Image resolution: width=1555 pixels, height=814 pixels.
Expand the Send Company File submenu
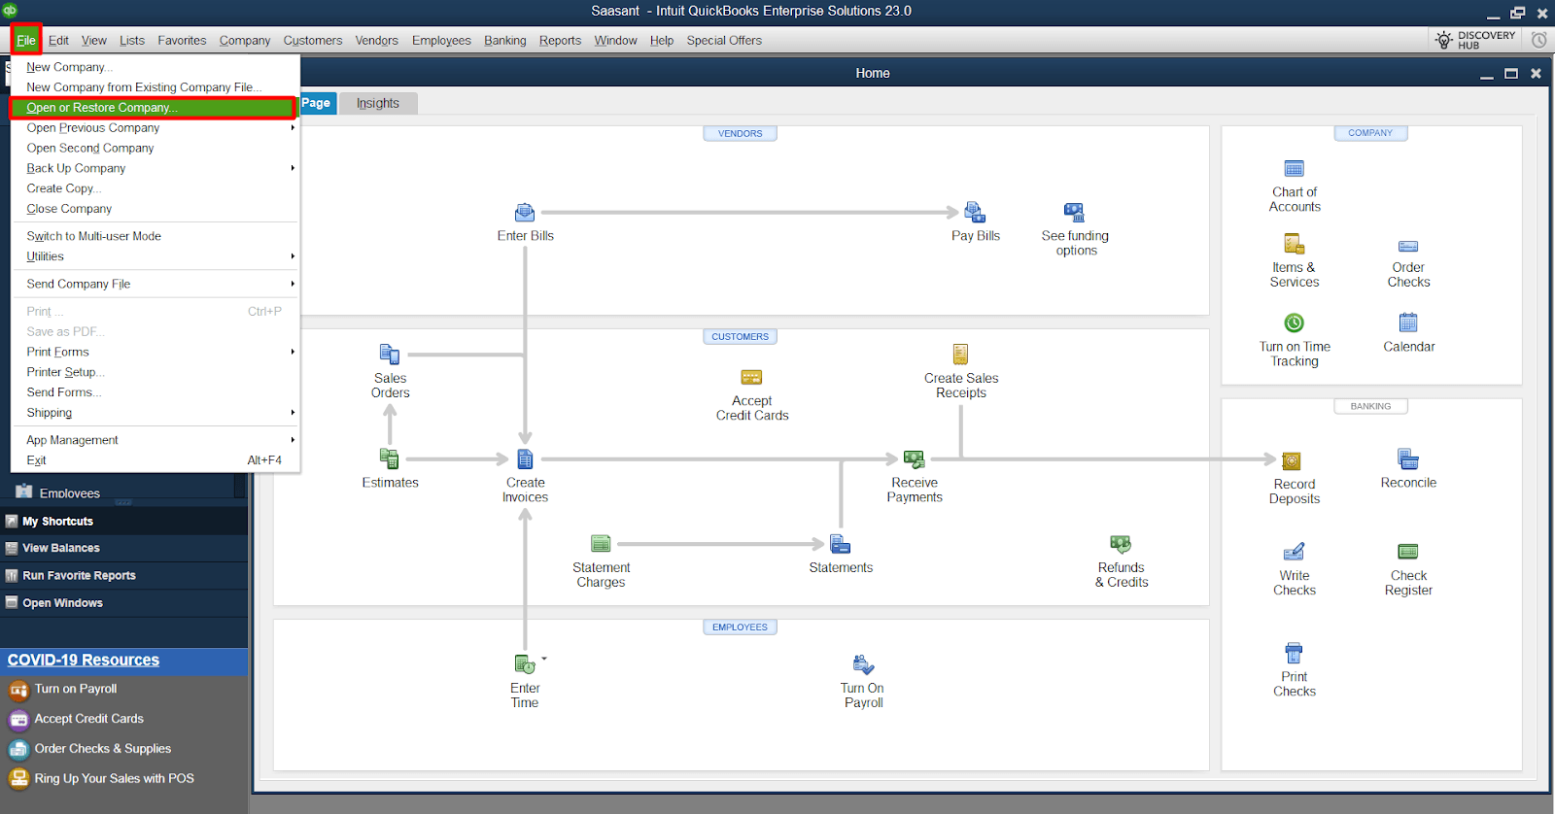click(x=293, y=284)
